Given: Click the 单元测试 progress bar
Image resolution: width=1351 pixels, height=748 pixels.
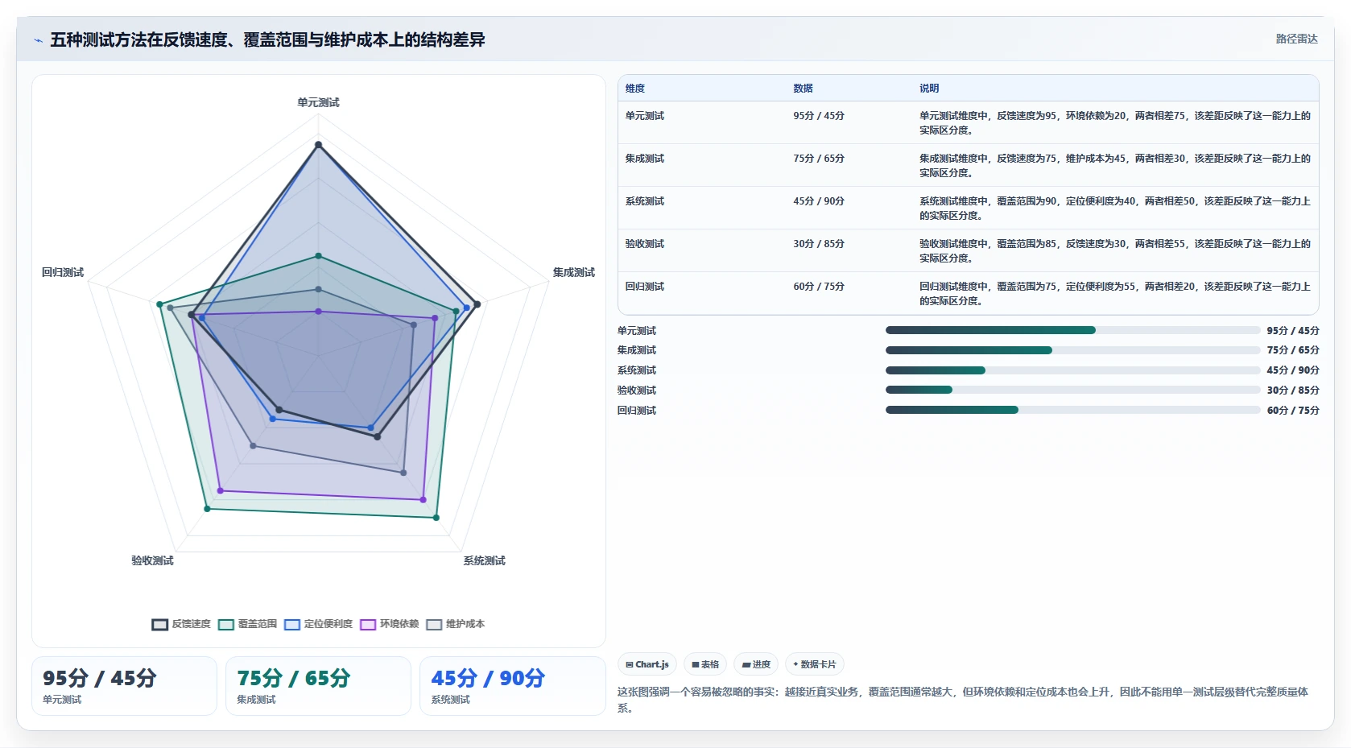Looking at the screenshot, I should click(x=1072, y=330).
